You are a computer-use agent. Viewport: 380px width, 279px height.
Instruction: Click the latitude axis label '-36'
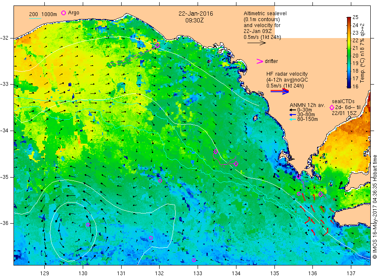[x=5, y=223]
